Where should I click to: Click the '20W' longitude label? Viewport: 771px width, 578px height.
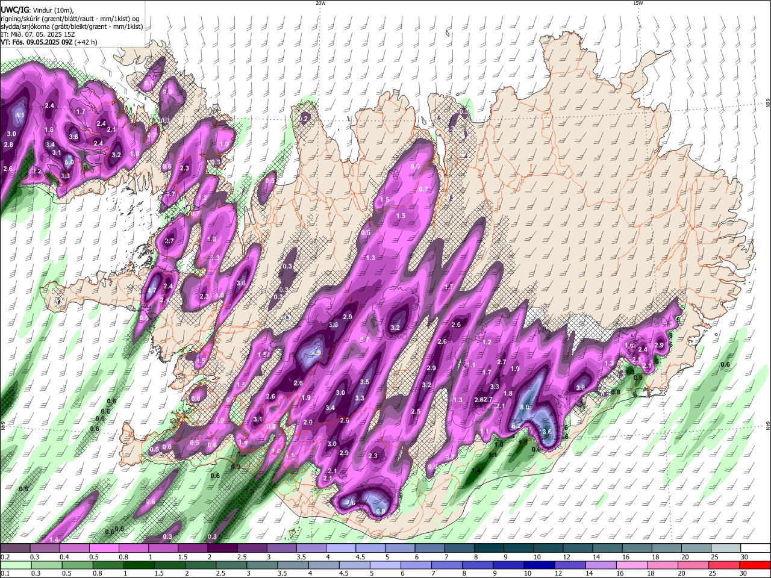click(x=320, y=3)
